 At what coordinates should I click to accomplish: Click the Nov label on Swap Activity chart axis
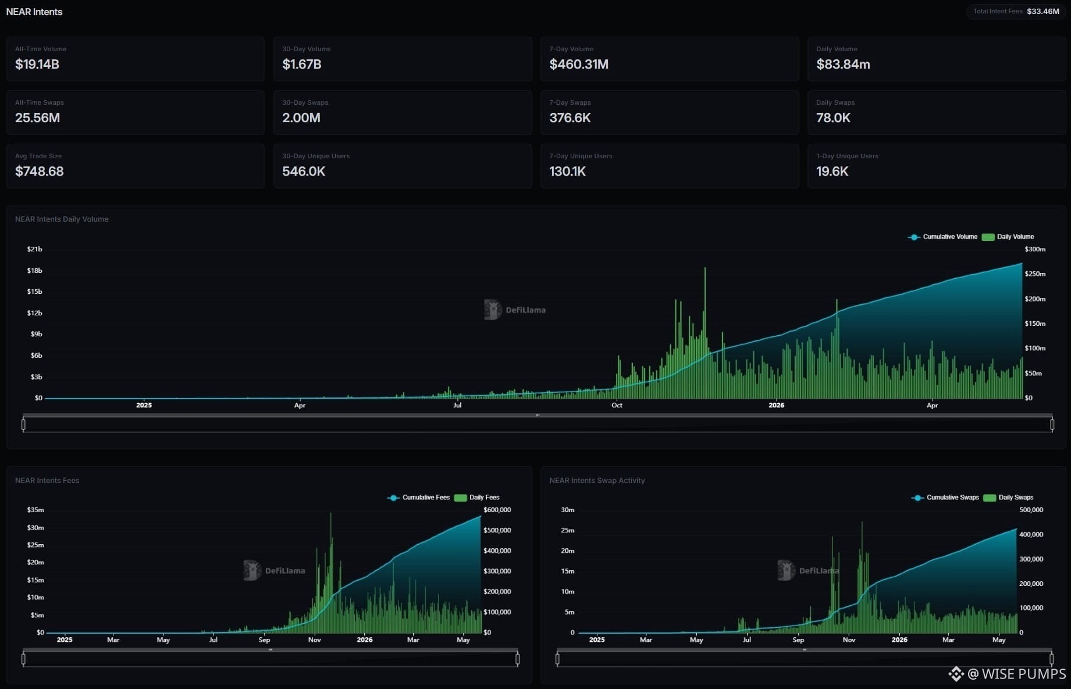pyautogui.click(x=849, y=640)
